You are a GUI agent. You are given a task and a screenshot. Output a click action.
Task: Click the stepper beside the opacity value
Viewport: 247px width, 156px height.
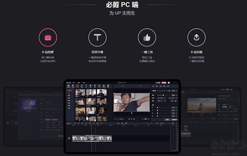pyautogui.click(x=177, y=91)
